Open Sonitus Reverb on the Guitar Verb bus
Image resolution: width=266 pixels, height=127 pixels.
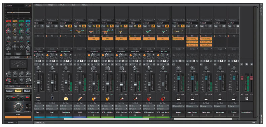(206, 42)
